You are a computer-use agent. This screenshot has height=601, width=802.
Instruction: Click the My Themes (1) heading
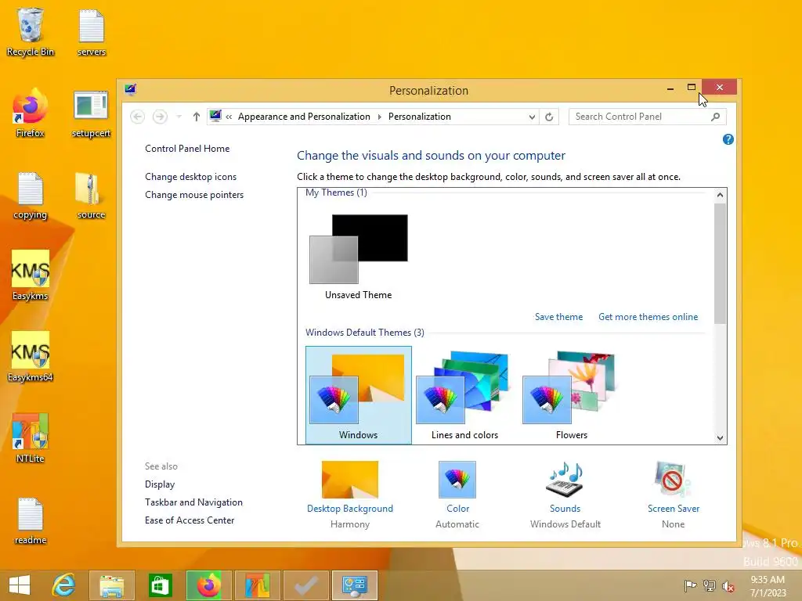pyautogui.click(x=336, y=193)
